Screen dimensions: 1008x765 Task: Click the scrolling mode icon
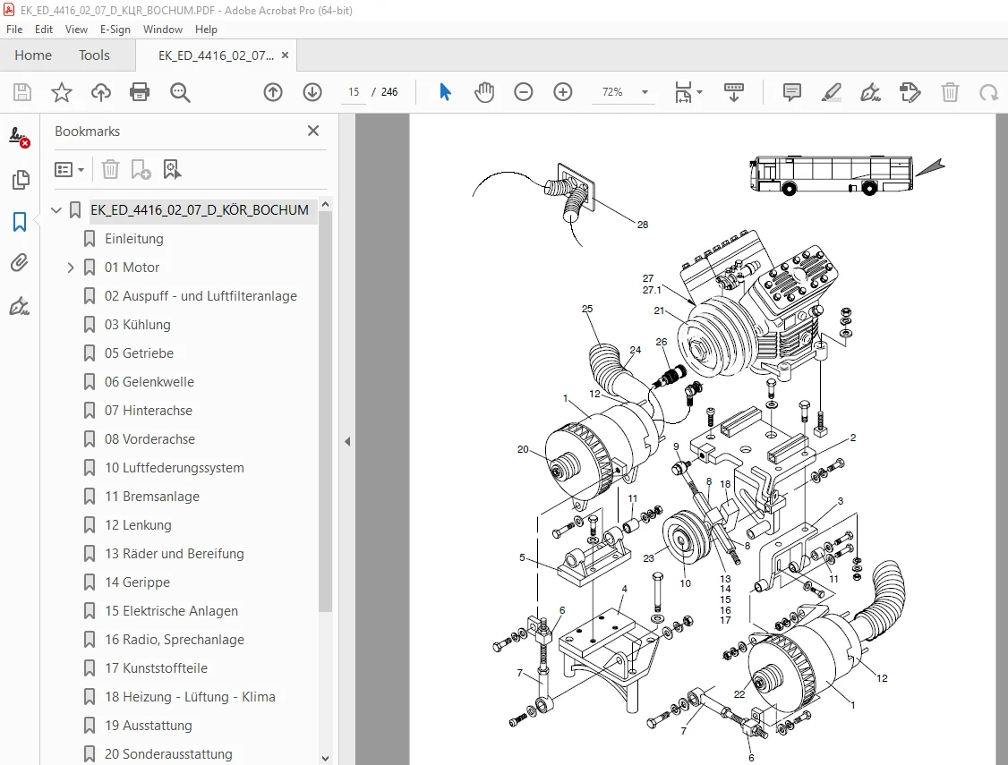click(x=733, y=92)
